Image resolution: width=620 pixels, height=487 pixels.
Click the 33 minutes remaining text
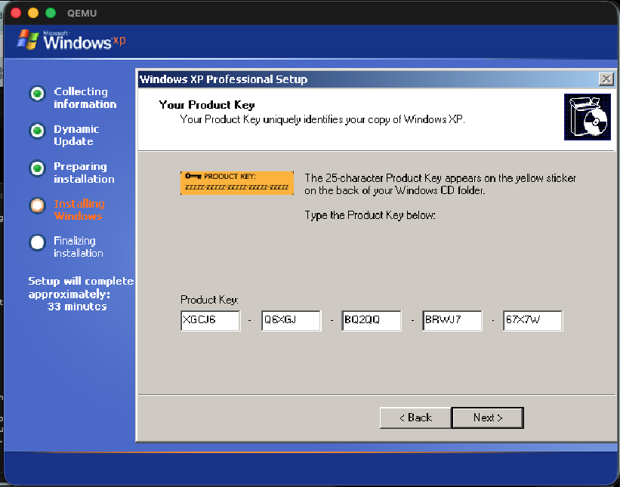click(77, 307)
